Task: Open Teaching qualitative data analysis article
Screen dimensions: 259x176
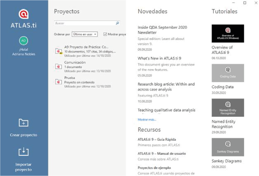Action: point(166,110)
